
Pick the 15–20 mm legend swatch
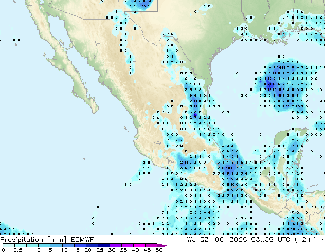click(80, 245)
